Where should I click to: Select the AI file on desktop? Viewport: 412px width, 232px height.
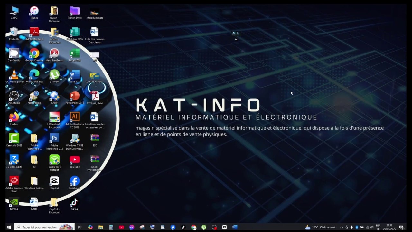click(236, 35)
